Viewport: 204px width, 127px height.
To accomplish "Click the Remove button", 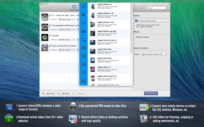I will click(79, 93).
